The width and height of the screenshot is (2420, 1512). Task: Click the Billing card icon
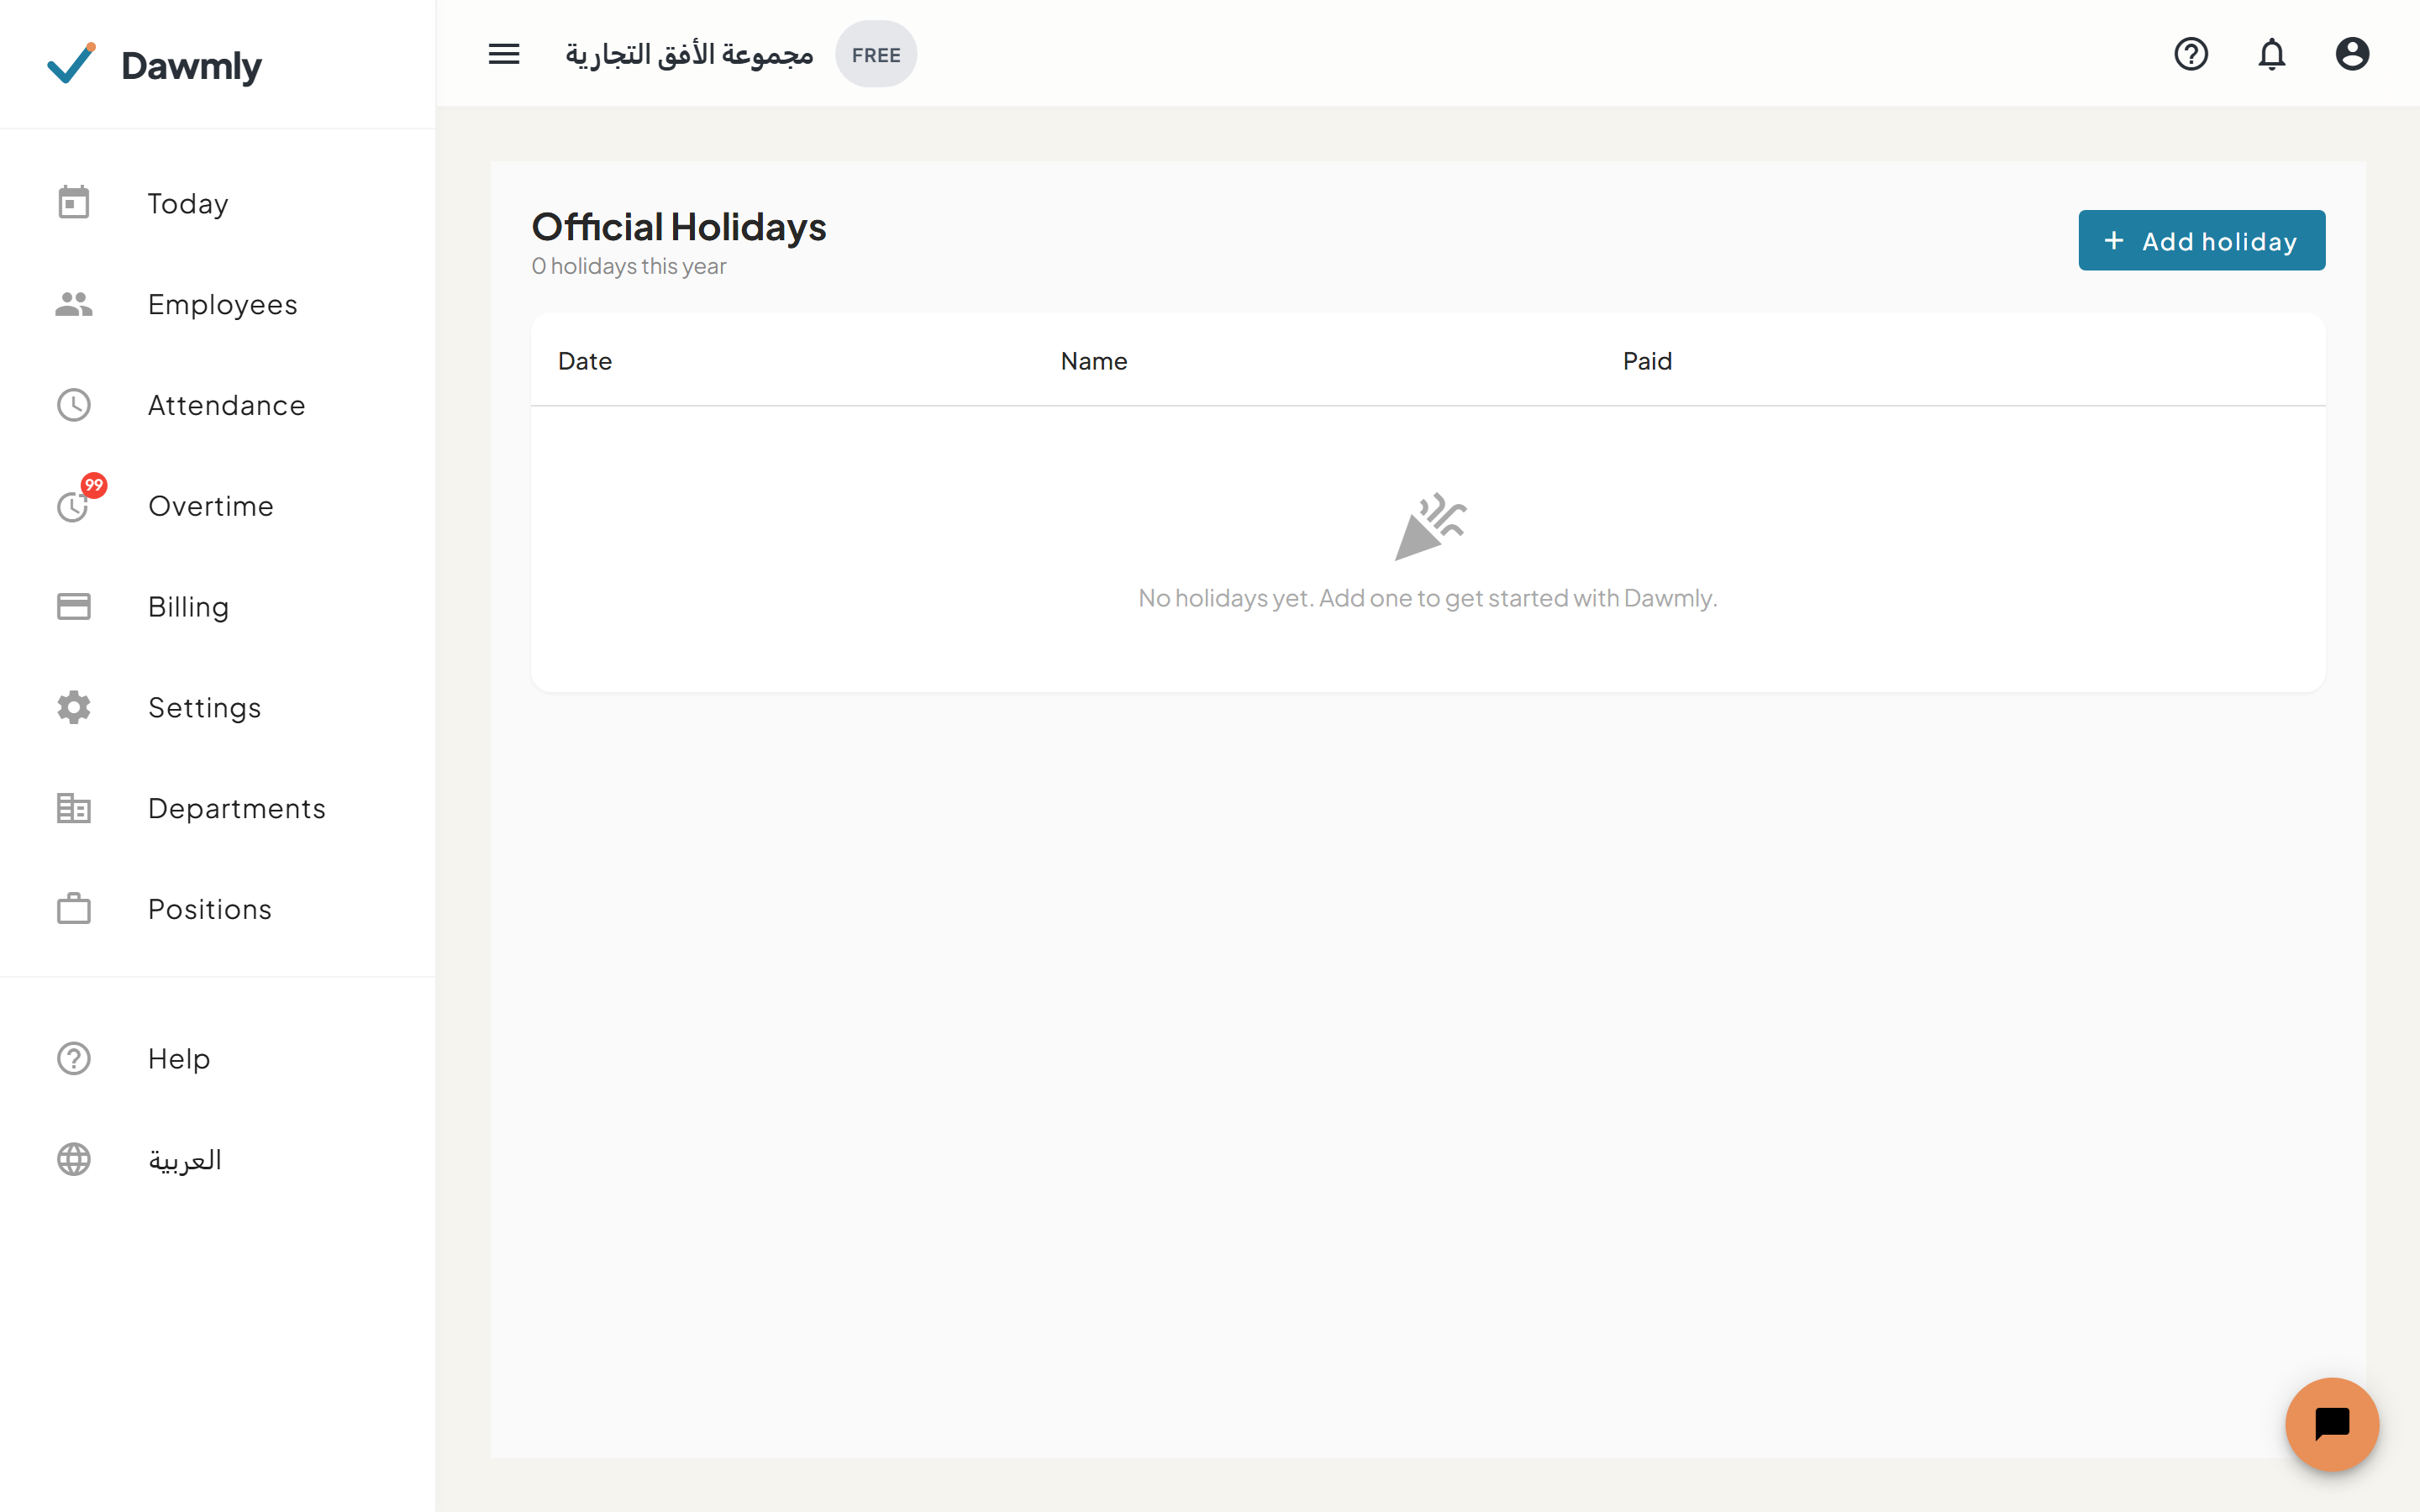click(74, 606)
